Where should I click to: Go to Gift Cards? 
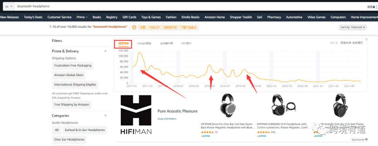coord(129,17)
